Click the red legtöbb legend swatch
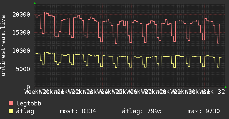 coord(11,104)
